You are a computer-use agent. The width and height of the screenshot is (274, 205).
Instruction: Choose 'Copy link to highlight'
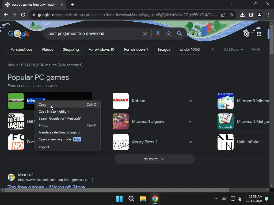[x=67, y=112]
